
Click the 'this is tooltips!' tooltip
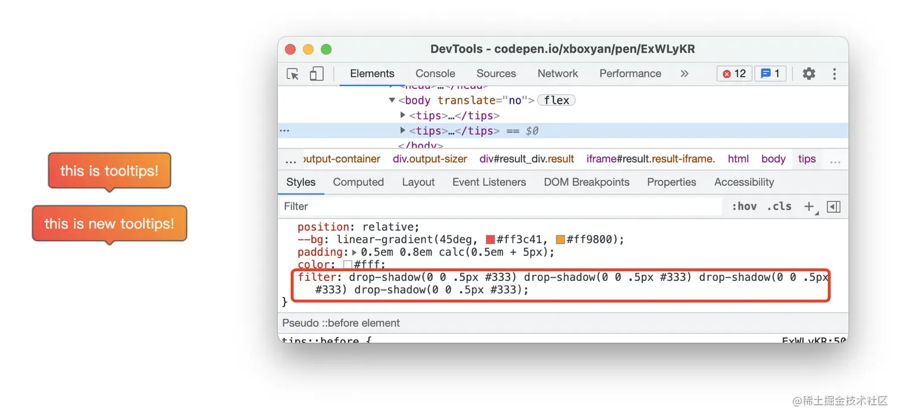[110, 171]
